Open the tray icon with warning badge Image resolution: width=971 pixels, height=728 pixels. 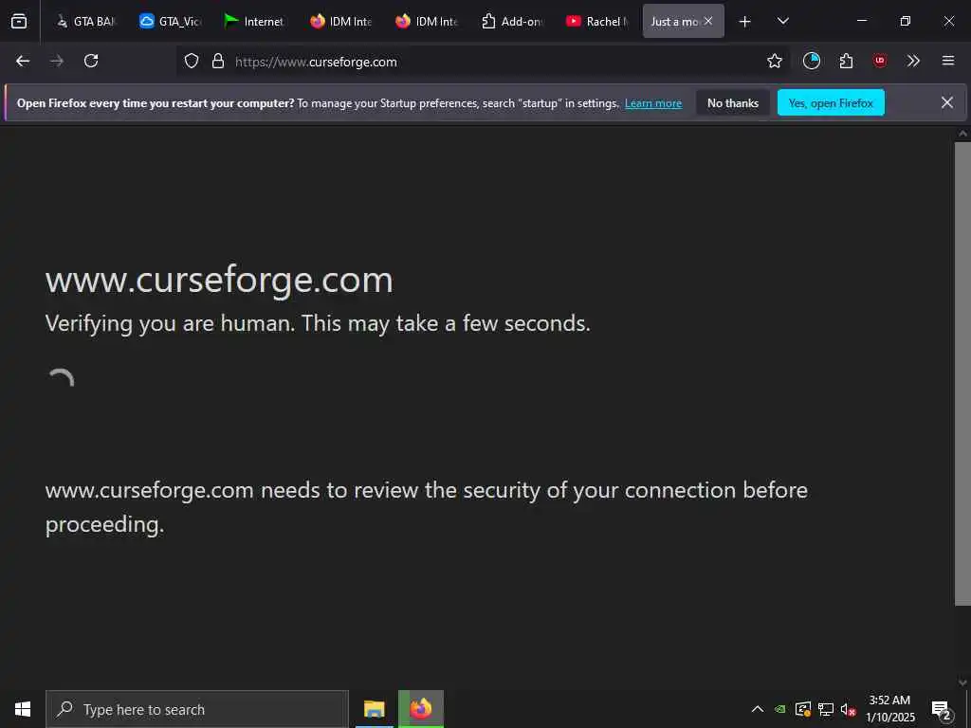(x=803, y=709)
